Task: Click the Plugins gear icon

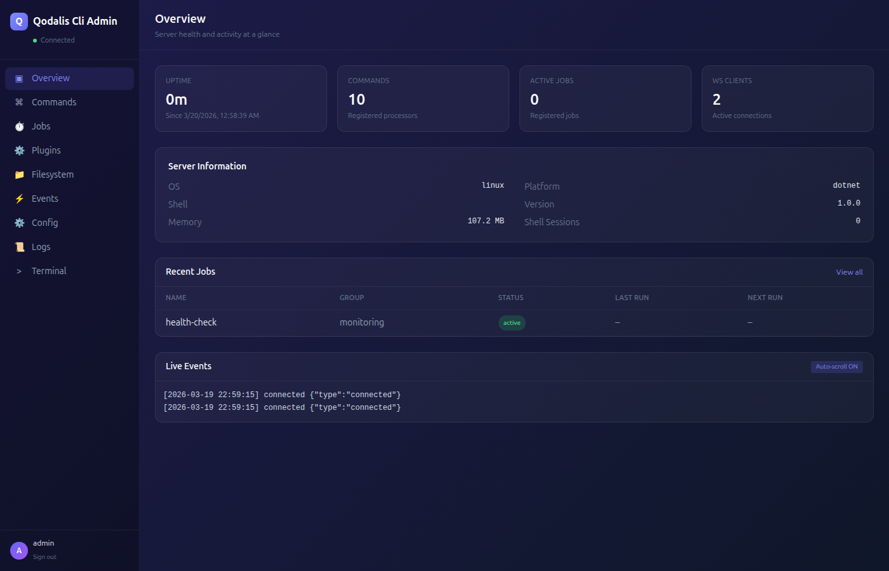Action: point(19,150)
